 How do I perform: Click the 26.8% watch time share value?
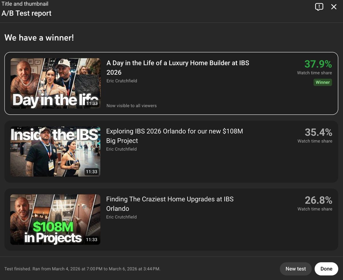pos(319,200)
